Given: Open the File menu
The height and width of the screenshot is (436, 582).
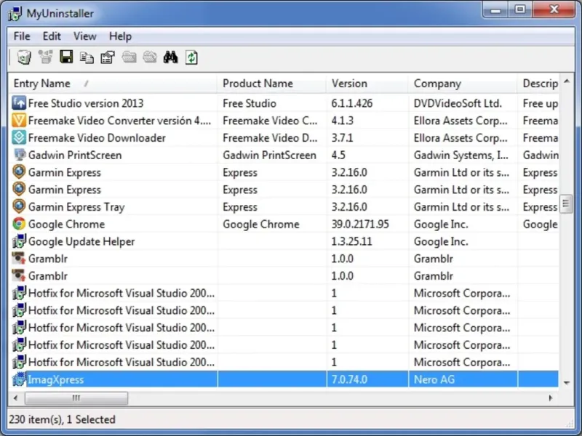Looking at the screenshot, I should tap(22, 36).
